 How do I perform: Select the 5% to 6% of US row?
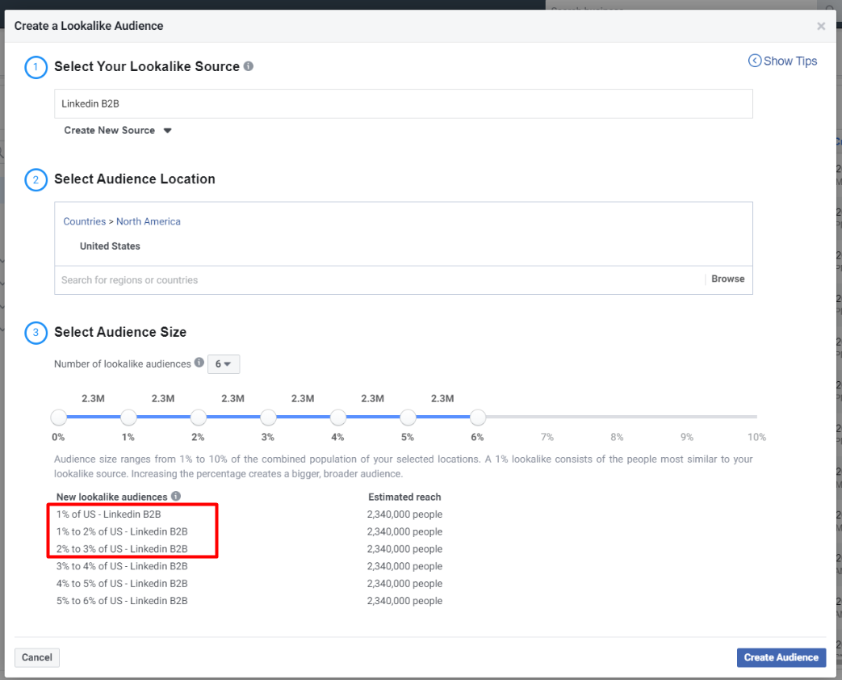pyautogui.click(x=122, y=601)
